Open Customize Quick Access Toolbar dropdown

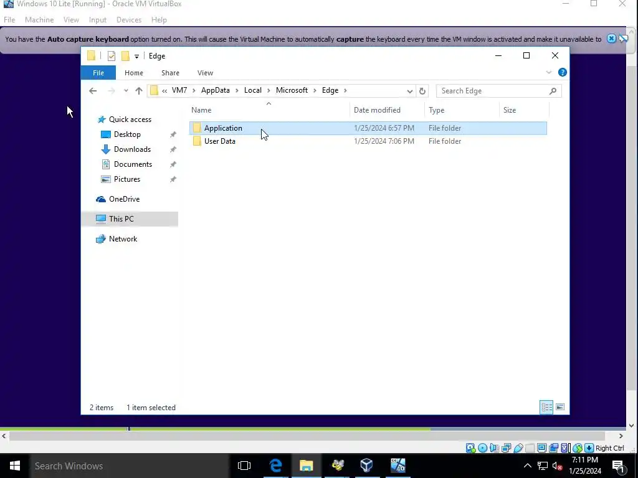click(136, 57)
